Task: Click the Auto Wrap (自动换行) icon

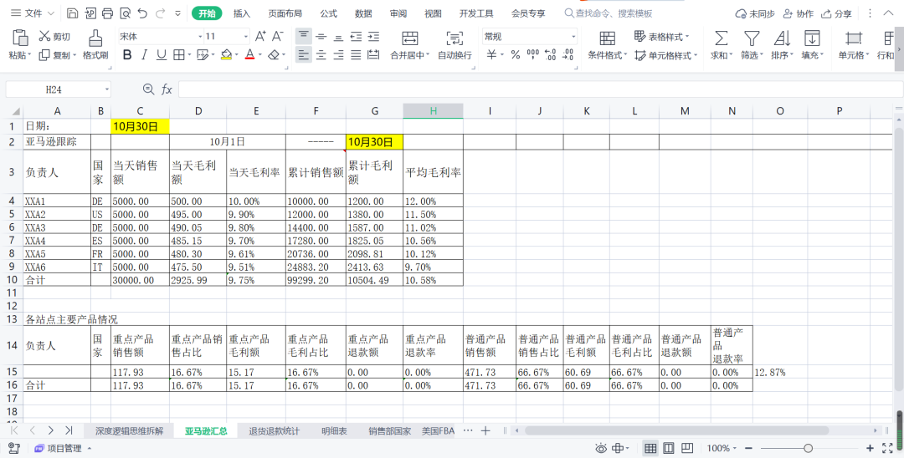Action: point(455,38)
